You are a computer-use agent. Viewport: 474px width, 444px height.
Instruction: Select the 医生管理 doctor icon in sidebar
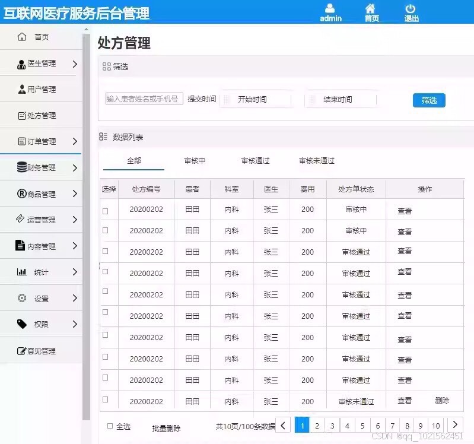(21, 64)
